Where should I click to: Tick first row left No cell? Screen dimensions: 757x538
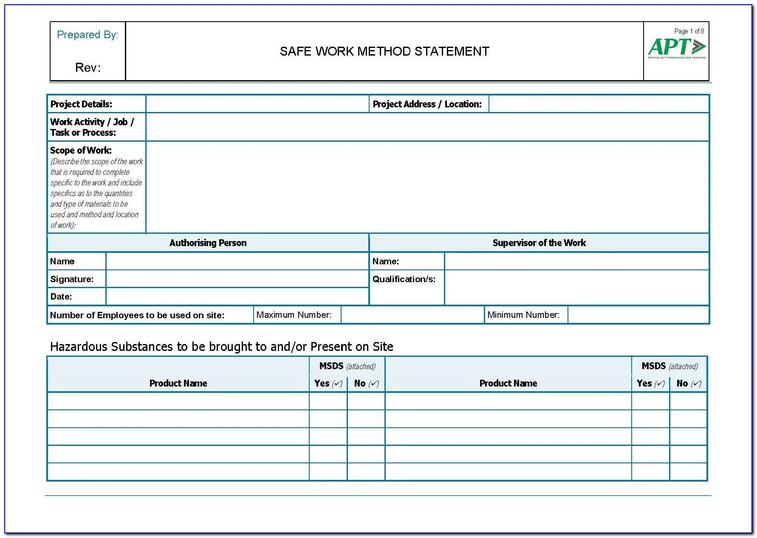point(366,401)
